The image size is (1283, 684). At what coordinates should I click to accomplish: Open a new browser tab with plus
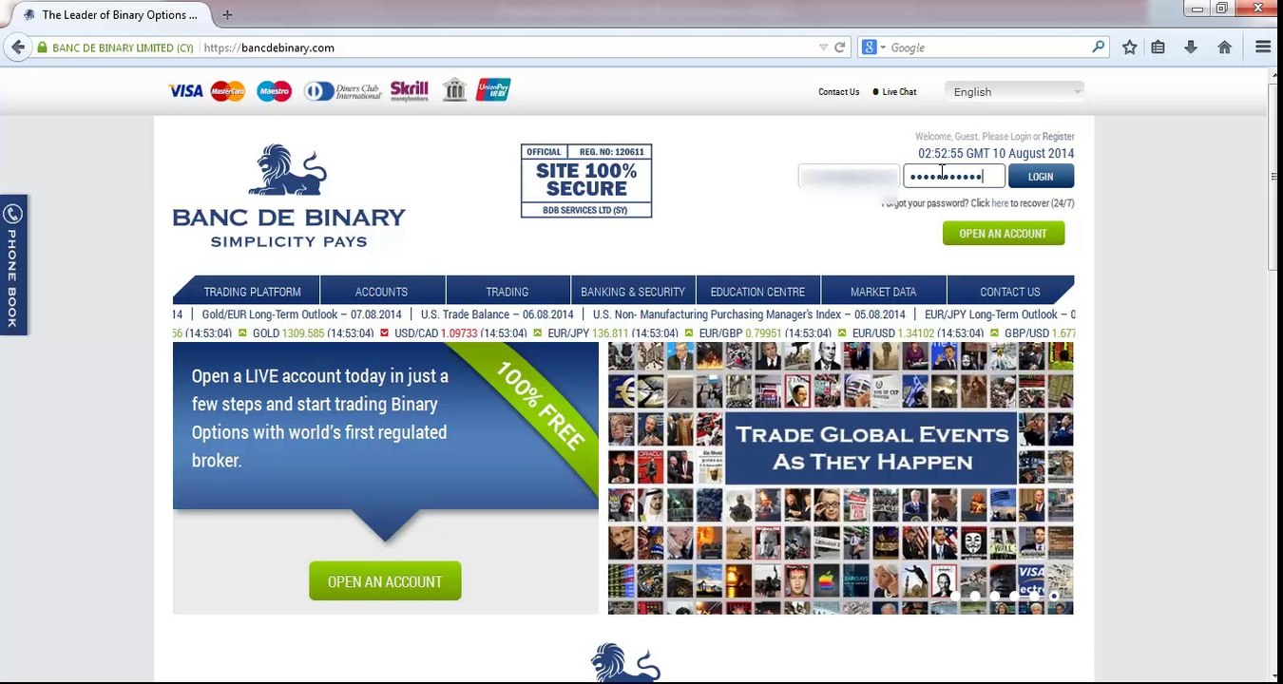click(x=227, y=15)
